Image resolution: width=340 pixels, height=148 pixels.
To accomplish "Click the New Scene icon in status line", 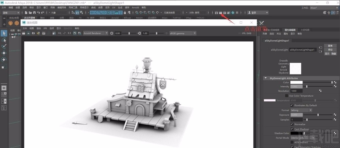I will pyautogui.click(x=26, y=13).
